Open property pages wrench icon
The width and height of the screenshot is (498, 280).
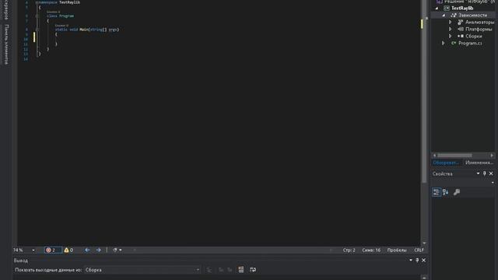click(x=457, y=192)
